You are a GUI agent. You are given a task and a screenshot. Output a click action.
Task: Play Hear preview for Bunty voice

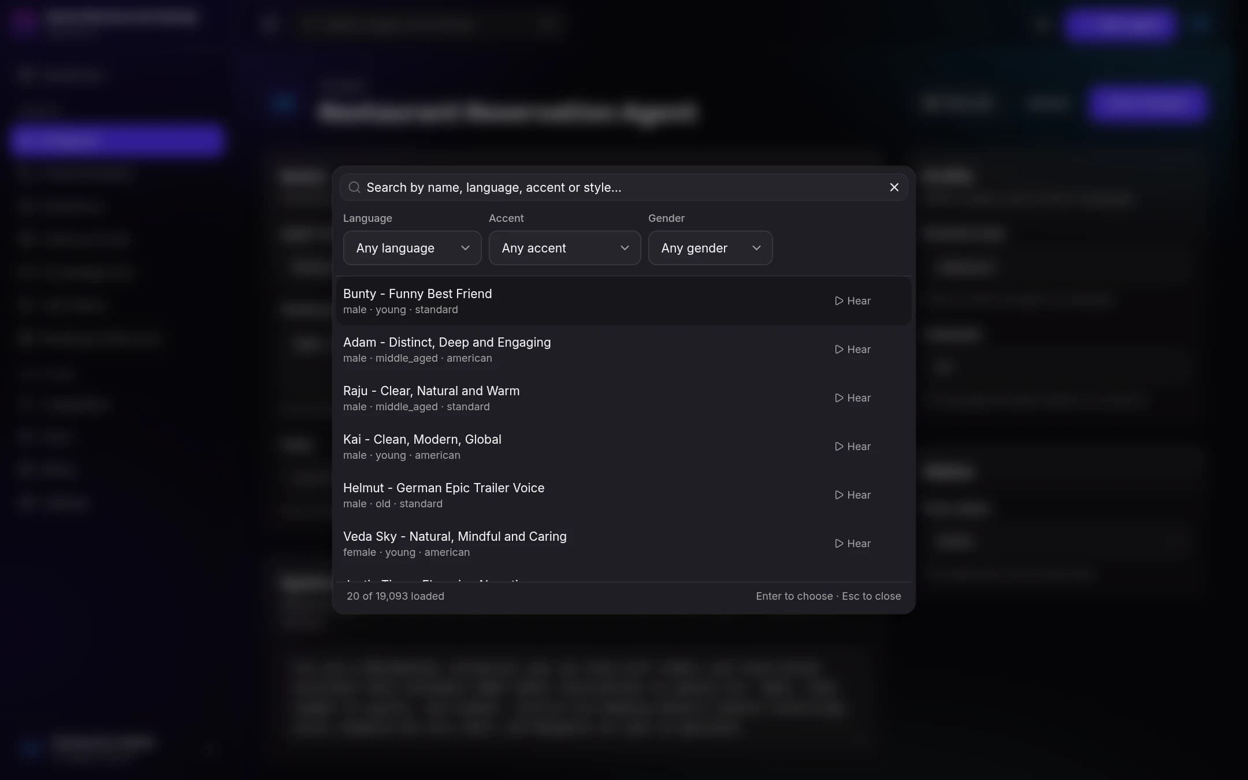pyautogui.click(x=853, y=301)
